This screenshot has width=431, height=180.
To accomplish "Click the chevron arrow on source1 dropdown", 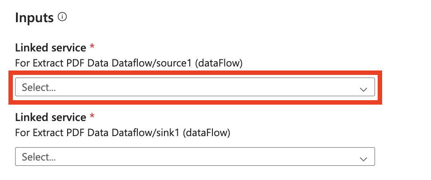I will (363, 89).
